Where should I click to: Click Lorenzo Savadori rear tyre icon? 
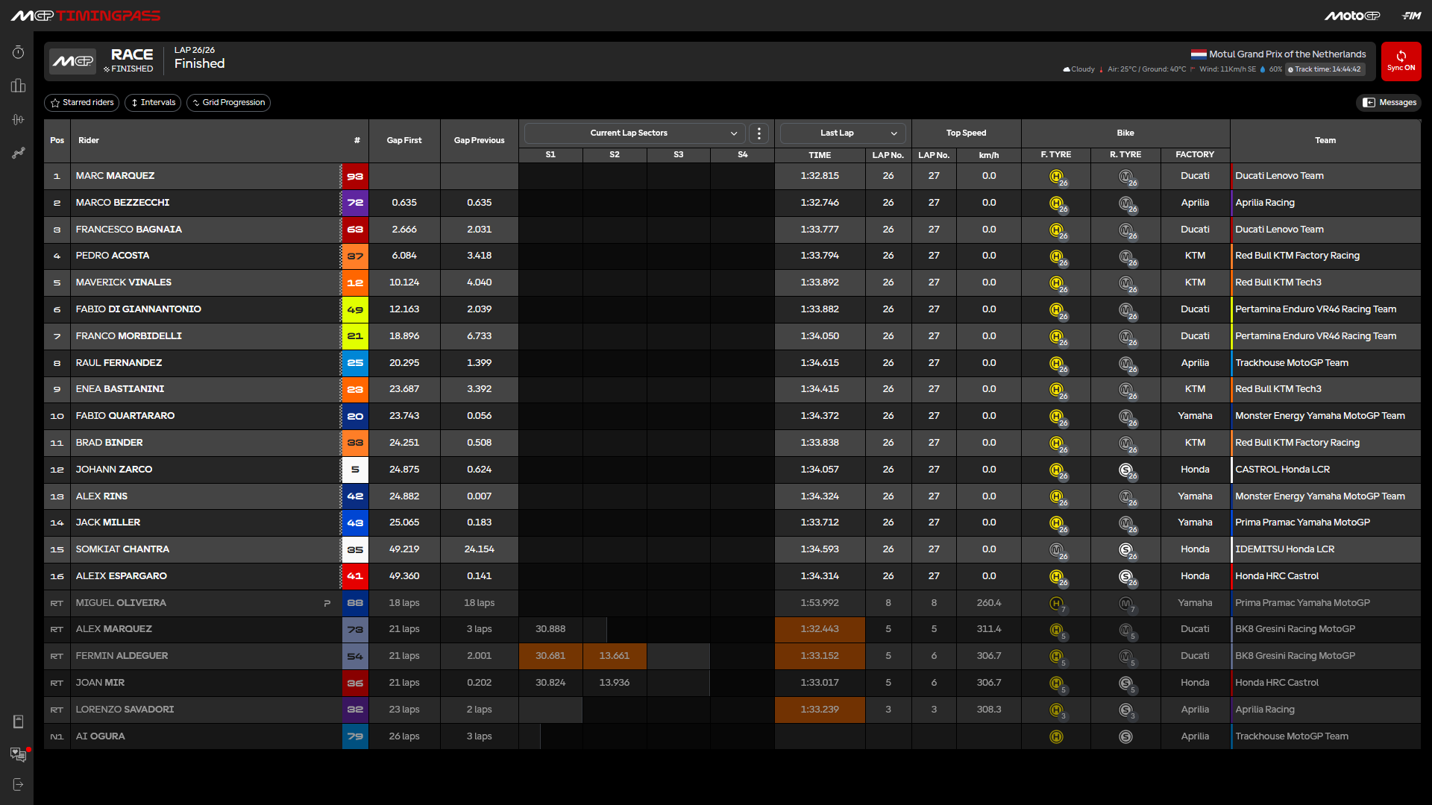click(x=1126, y=710)
